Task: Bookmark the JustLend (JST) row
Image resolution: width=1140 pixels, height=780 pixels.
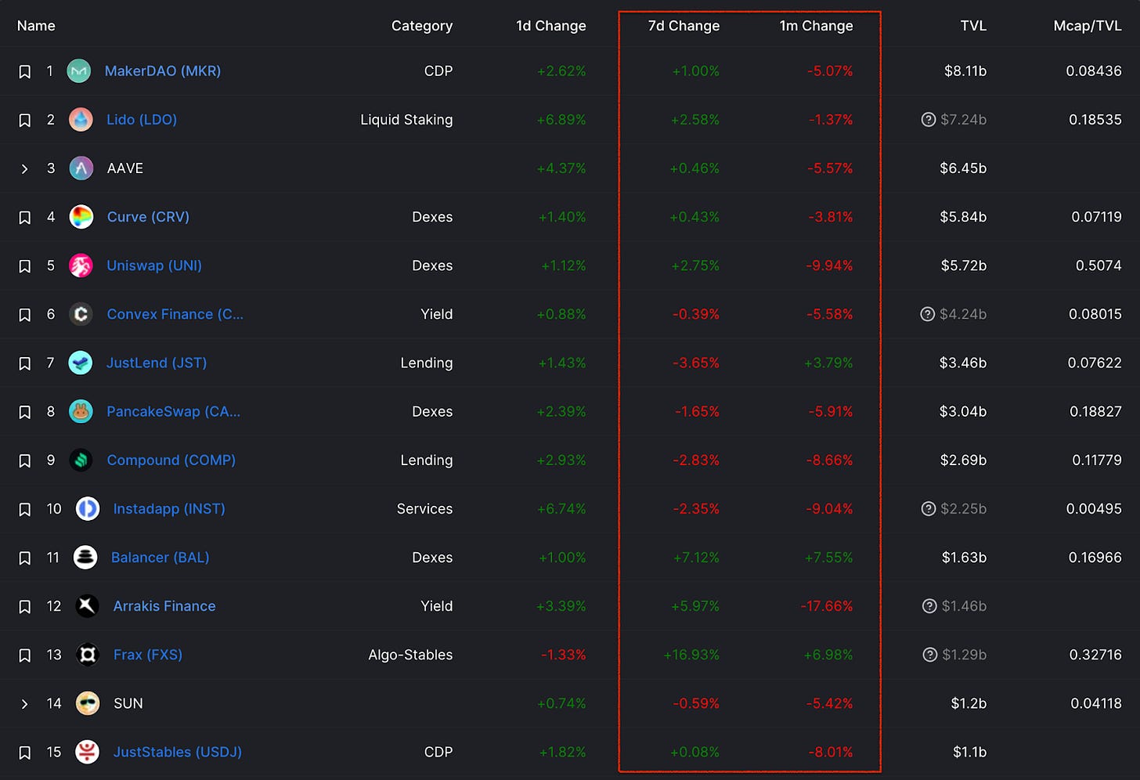Action: pos(25,363)
